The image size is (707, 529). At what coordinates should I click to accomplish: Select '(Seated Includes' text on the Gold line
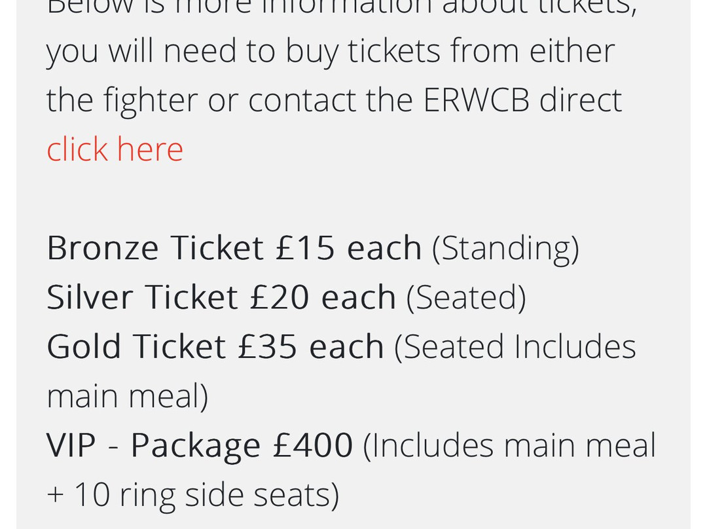515,347
